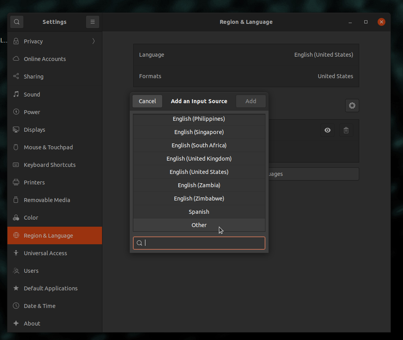Go to Universal Access settings

click(45, 253)
